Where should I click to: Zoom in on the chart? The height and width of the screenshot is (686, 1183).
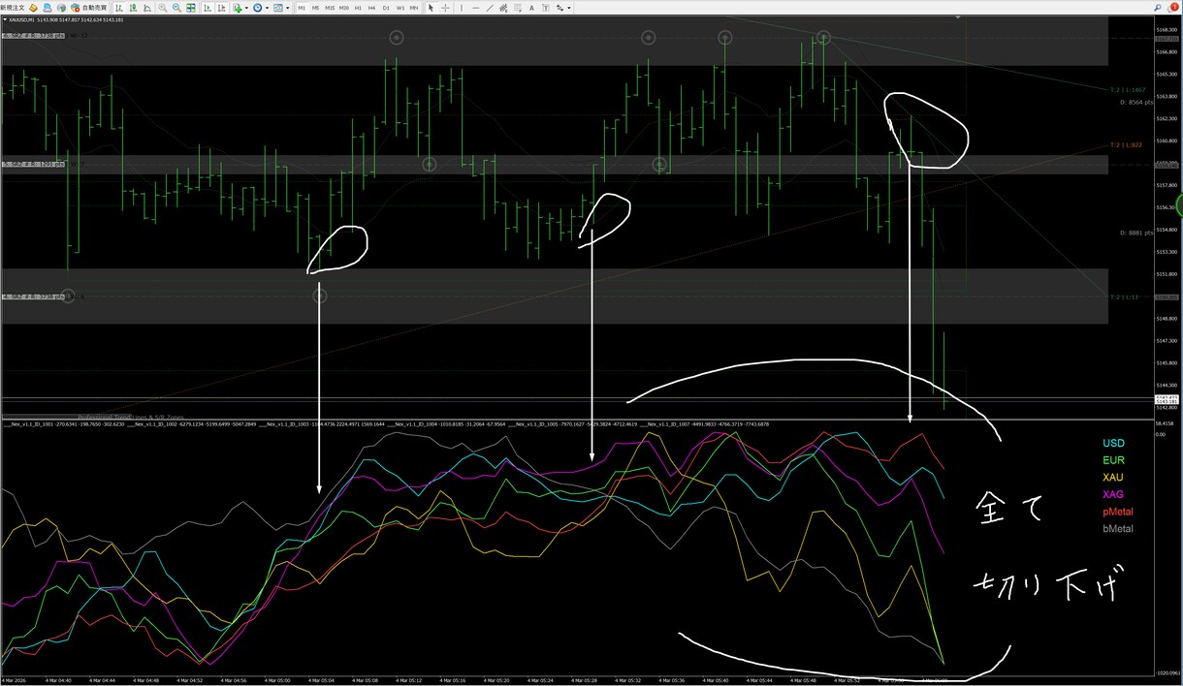[x=163, y=8]
